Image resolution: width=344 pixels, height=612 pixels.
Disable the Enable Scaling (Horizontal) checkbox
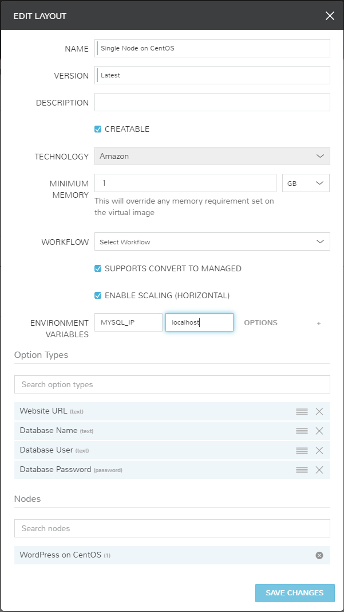click(x=98, y=295)
